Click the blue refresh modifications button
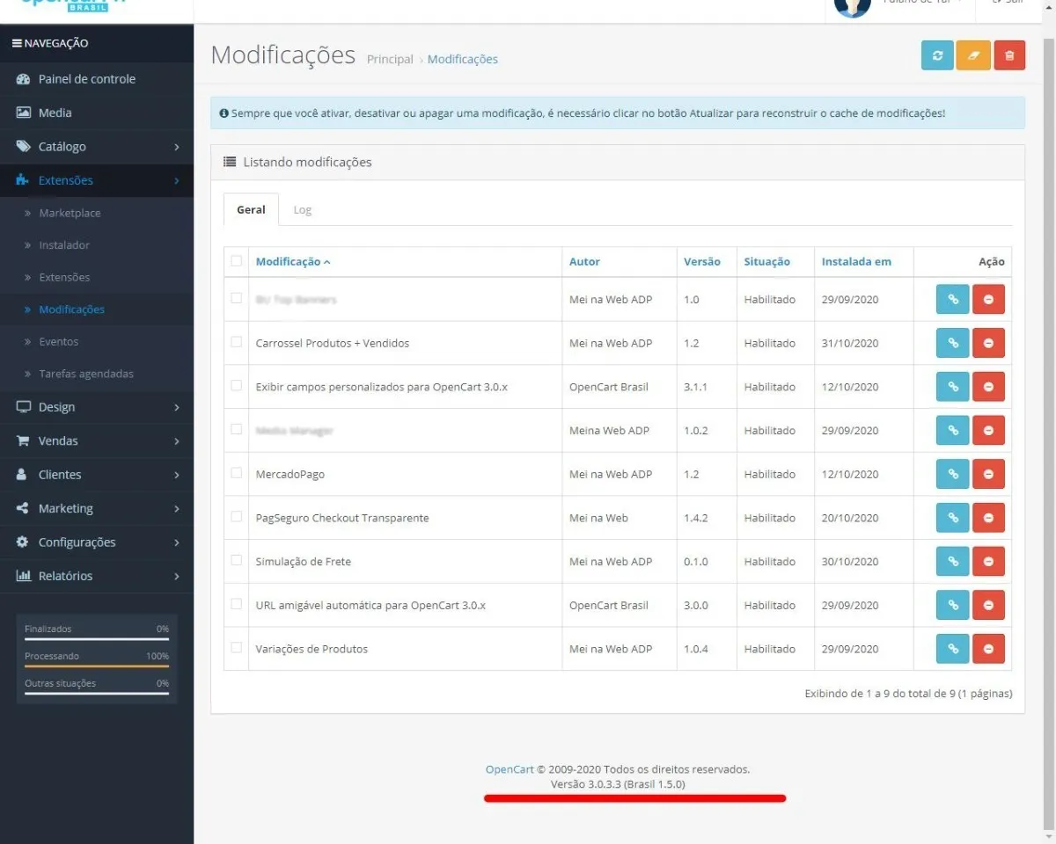 click(x=937, y=55)
